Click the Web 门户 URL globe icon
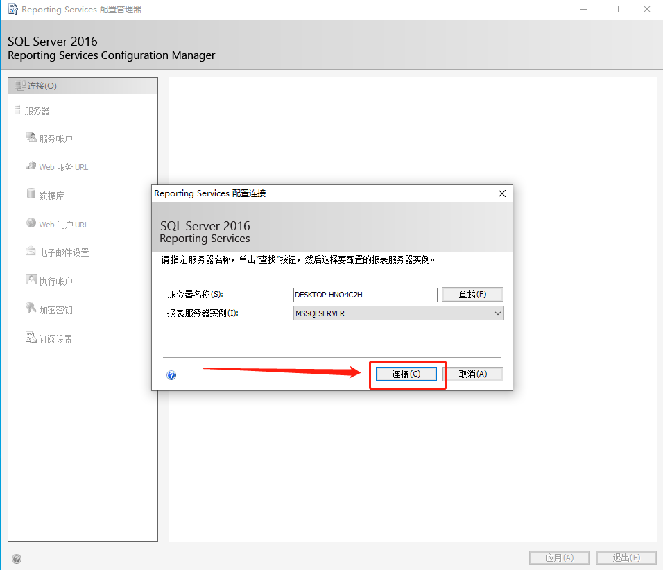The width and height of the screenshot is (663, 570). [31, 223]
